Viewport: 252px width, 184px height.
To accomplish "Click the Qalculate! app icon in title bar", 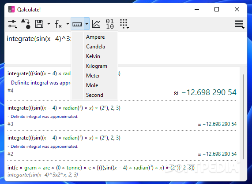I will pyautogui.click(x=11, y=9).
